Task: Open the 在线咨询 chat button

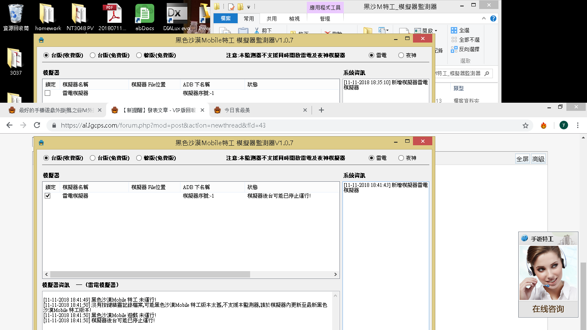Action: [x=548, y=309]
